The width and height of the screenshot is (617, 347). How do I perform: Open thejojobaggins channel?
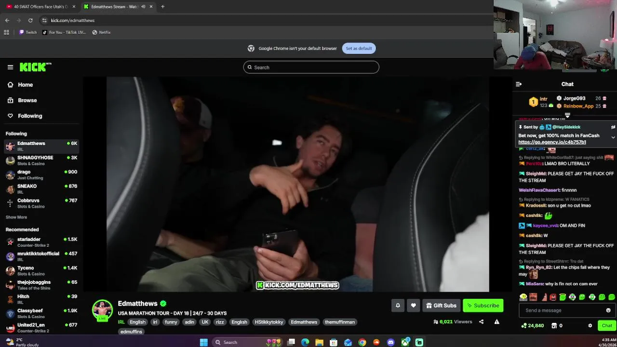click(x=41, y=285)
